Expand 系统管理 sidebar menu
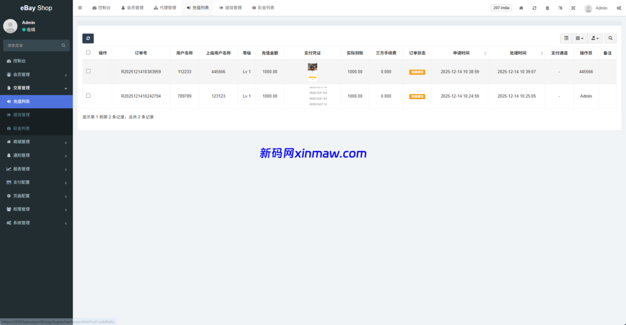The height and width of the screenshot is (325, 626). (x=36, y=223)
